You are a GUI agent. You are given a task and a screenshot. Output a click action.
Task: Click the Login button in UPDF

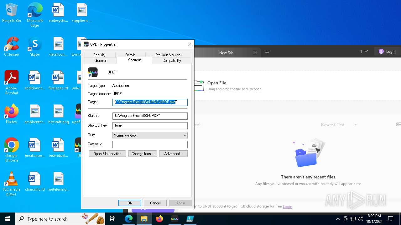click(x=387, y=51)
